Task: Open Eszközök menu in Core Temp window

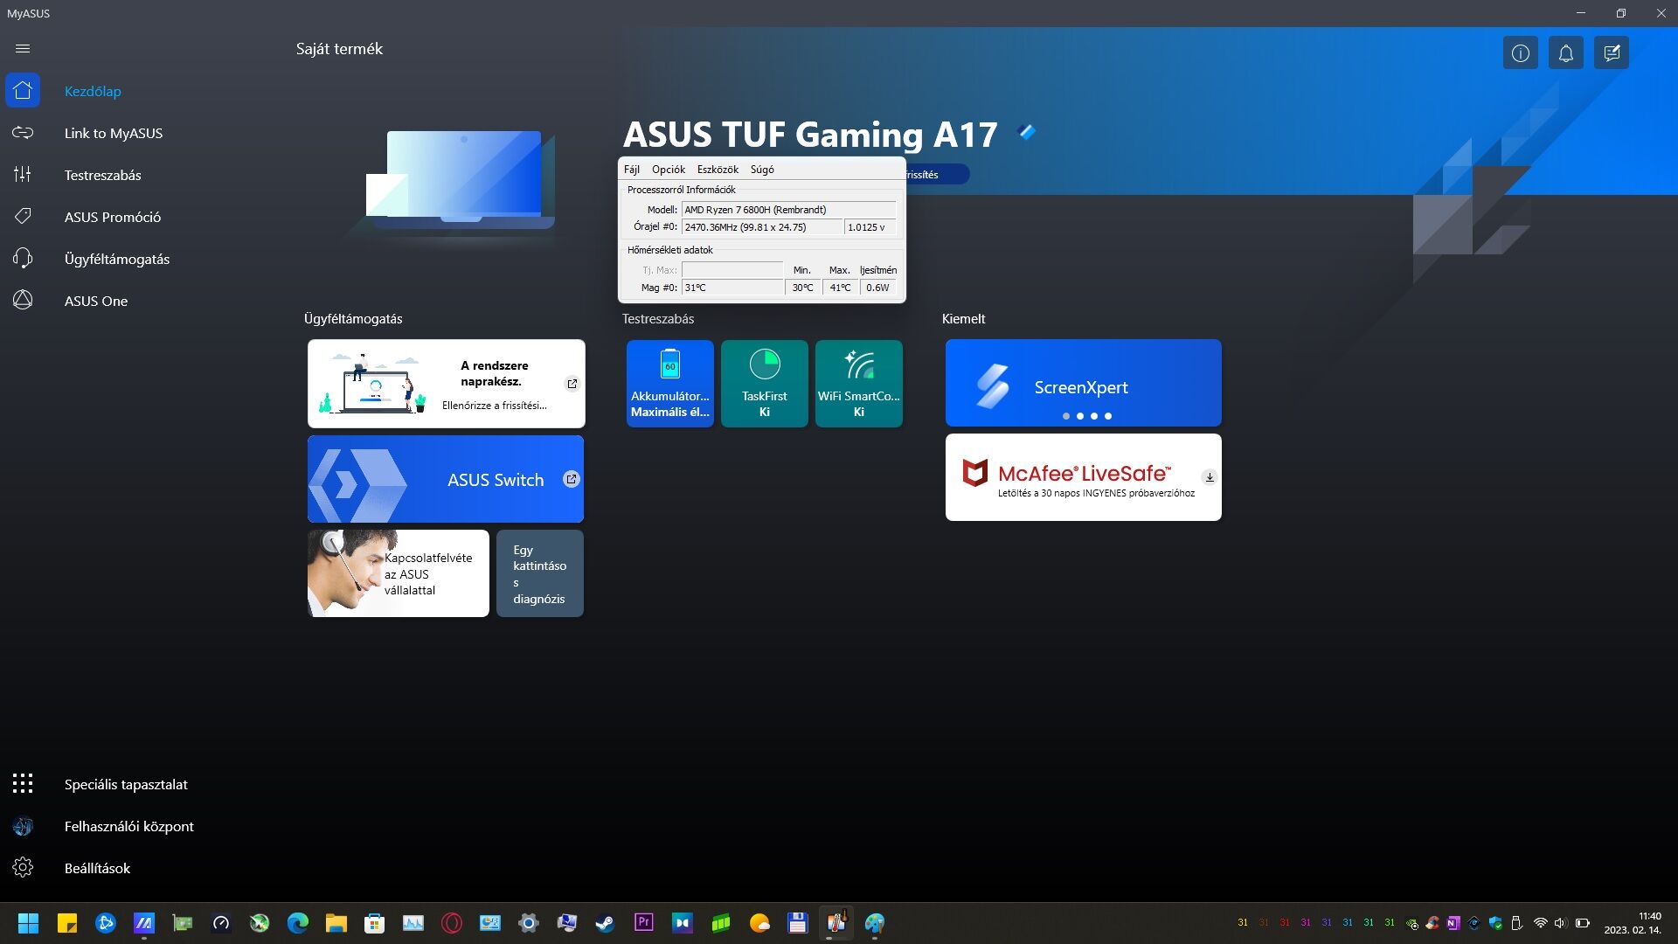Action: [718, 170]
